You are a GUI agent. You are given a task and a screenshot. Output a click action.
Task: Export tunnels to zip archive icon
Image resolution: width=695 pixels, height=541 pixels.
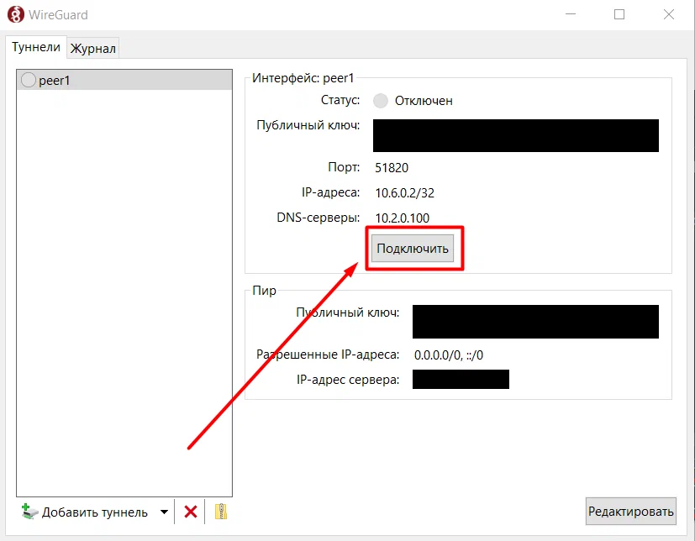tap(221, 512)
